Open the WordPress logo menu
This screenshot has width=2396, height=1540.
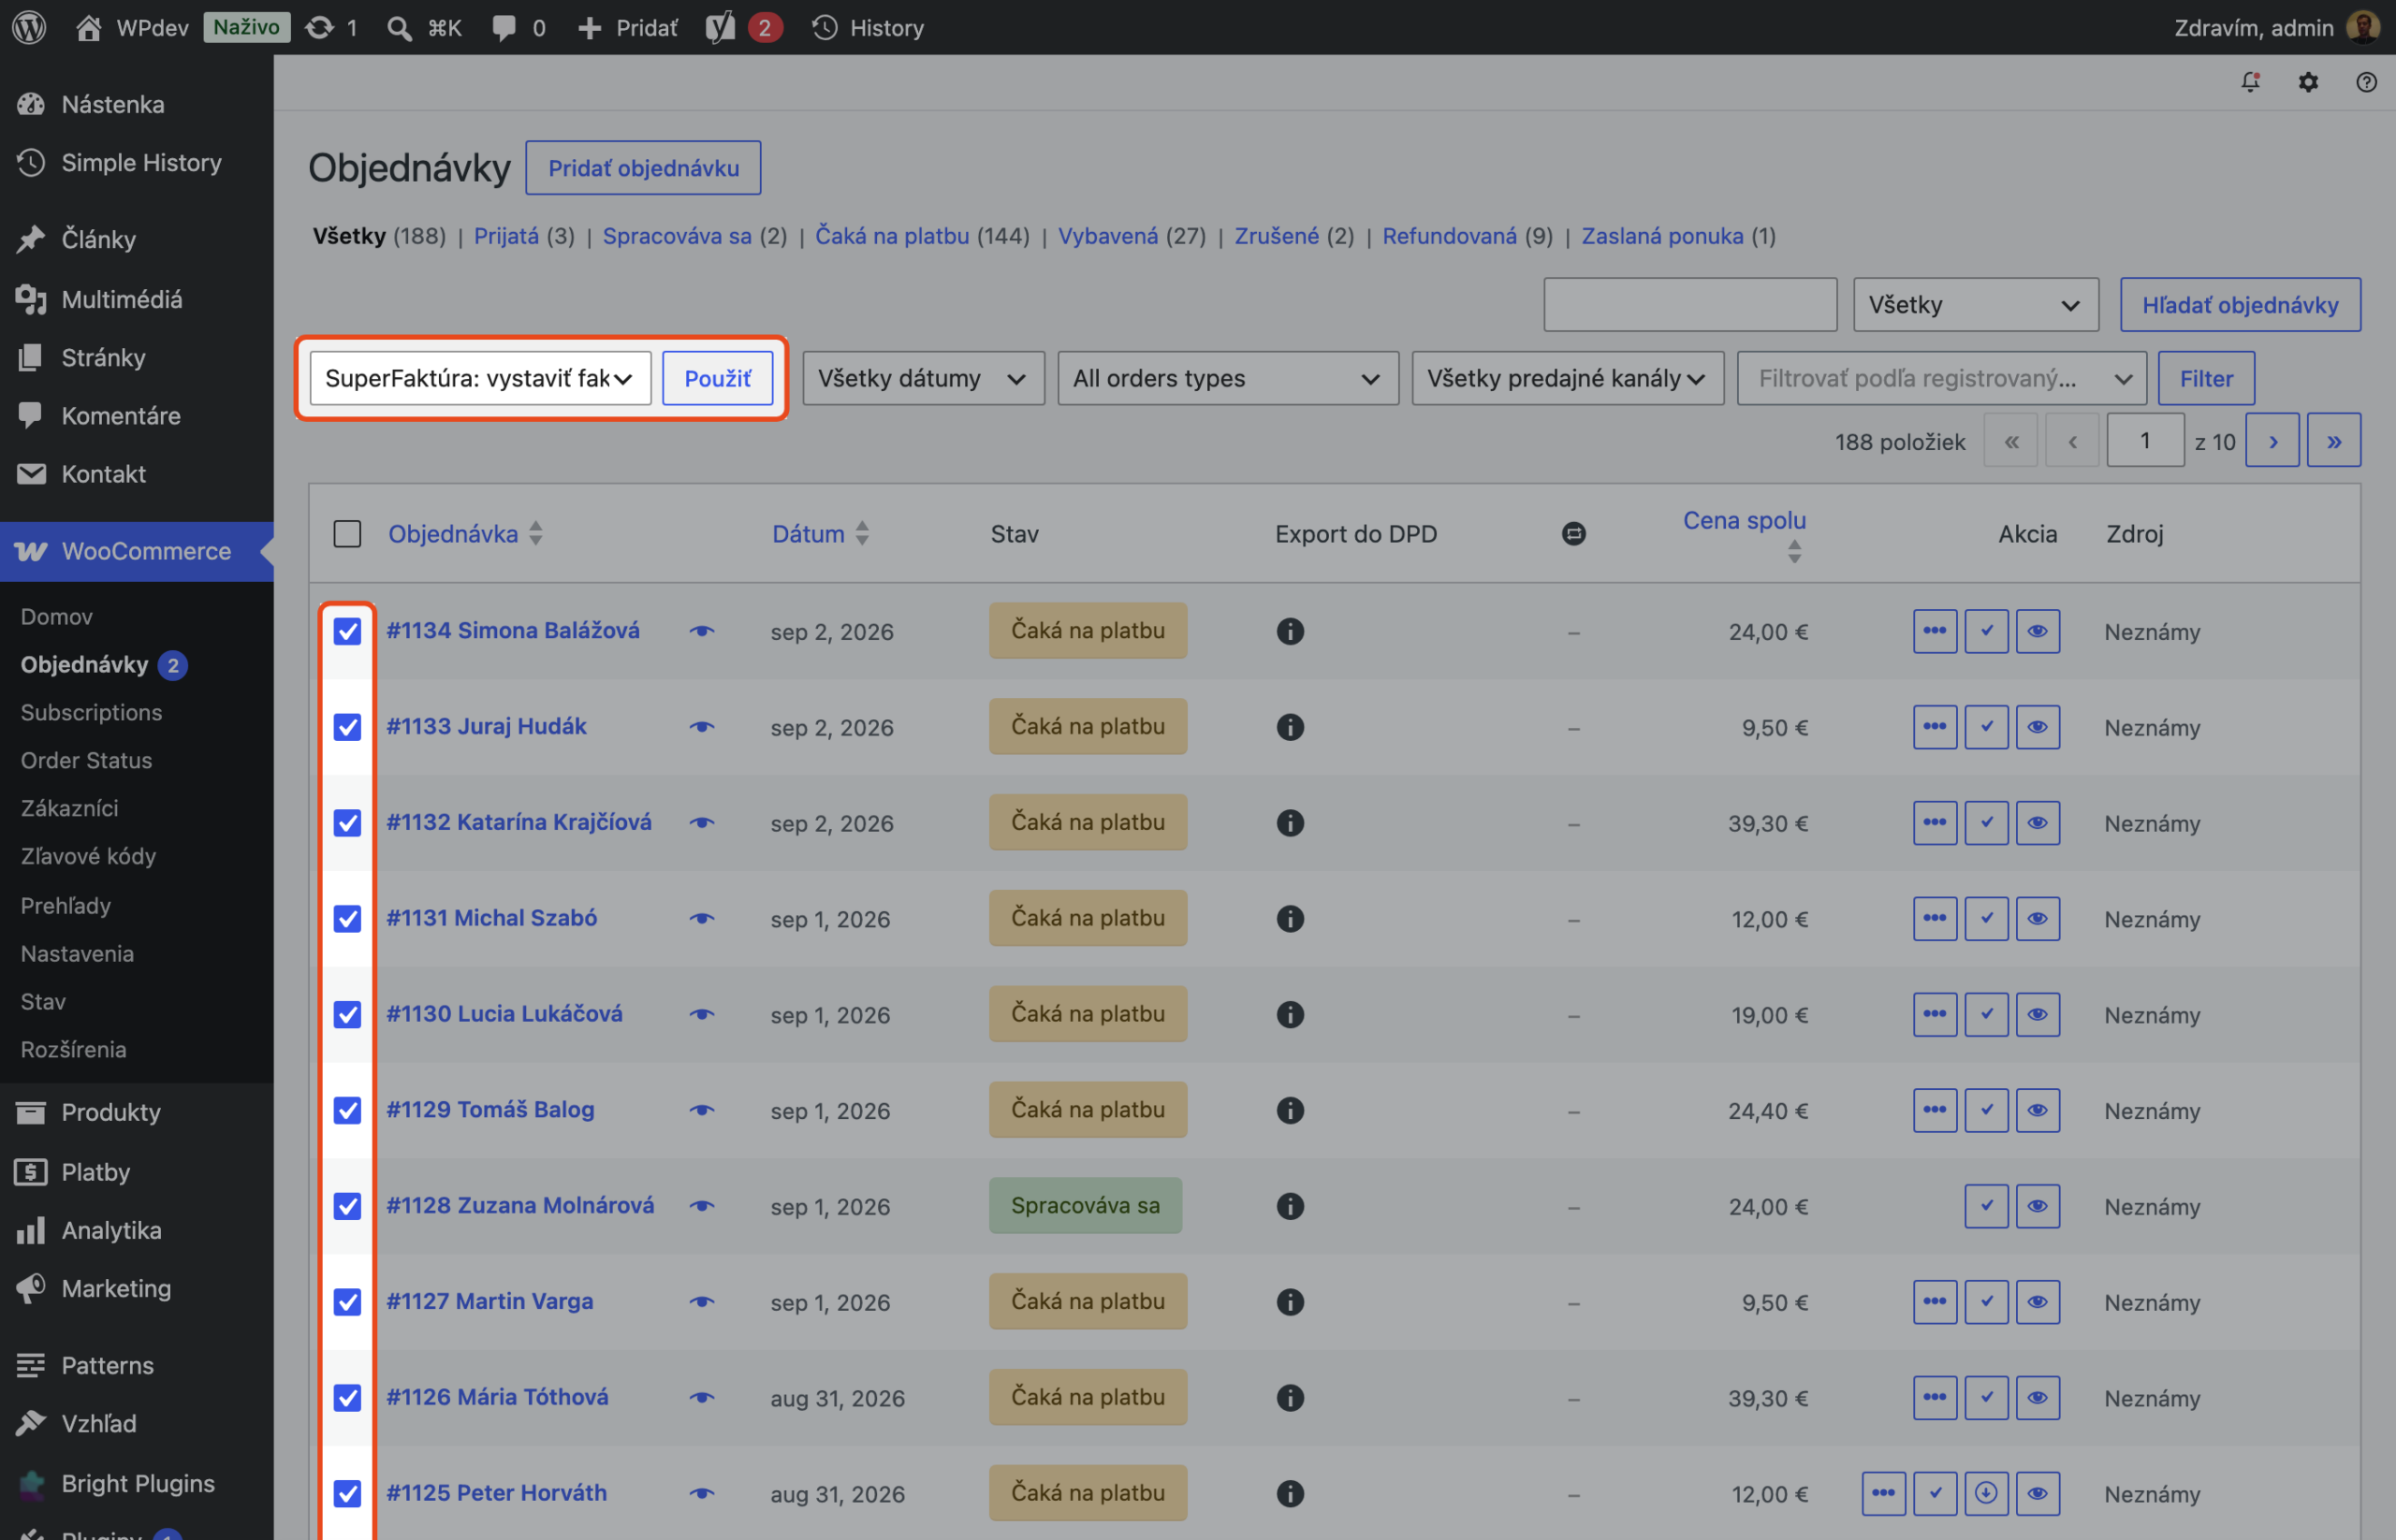[29, 27]
